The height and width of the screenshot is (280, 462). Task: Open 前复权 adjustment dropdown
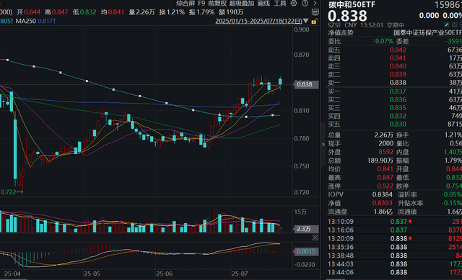217,3
